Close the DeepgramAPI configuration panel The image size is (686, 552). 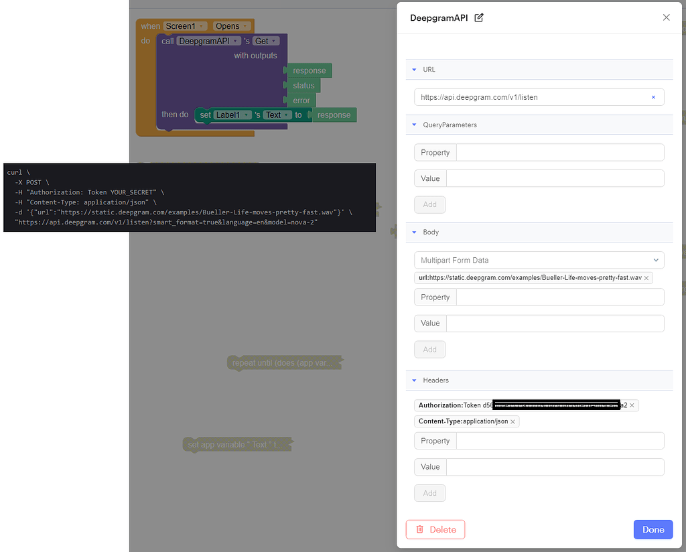pos(667,17)
